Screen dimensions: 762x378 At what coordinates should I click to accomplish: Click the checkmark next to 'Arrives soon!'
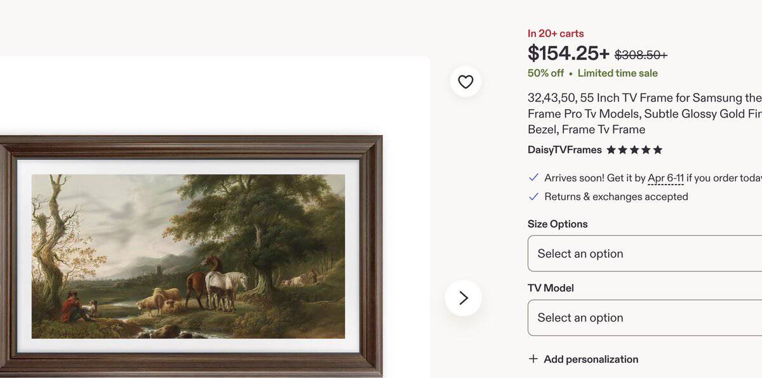pos(533,178)
